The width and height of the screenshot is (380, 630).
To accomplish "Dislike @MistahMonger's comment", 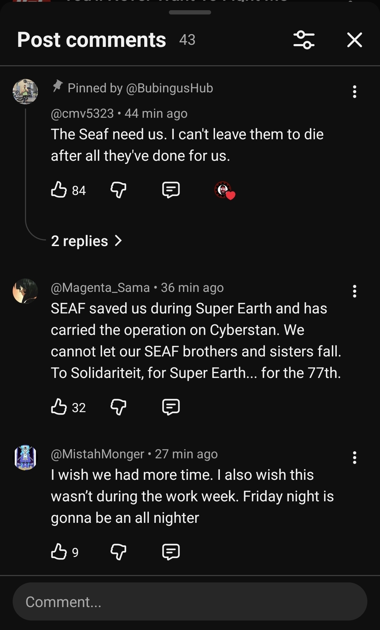I will (118, 552).
